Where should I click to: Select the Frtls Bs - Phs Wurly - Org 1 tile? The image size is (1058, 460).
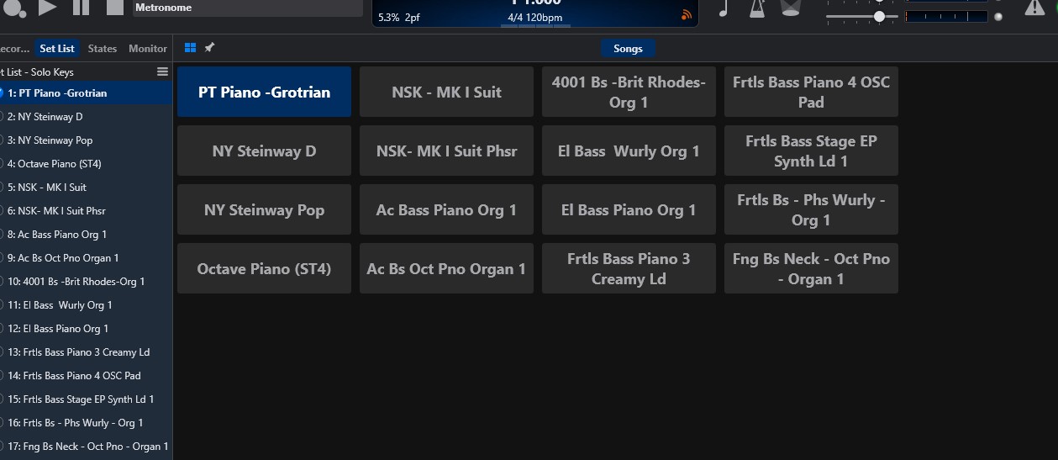click(x=811, y=209)
